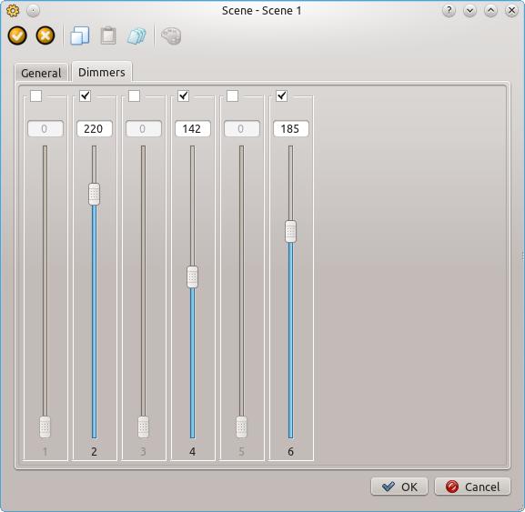The image size is (525, 512).
Task: Enable the channel 1 checkbox
Action: tap(35, 96)
